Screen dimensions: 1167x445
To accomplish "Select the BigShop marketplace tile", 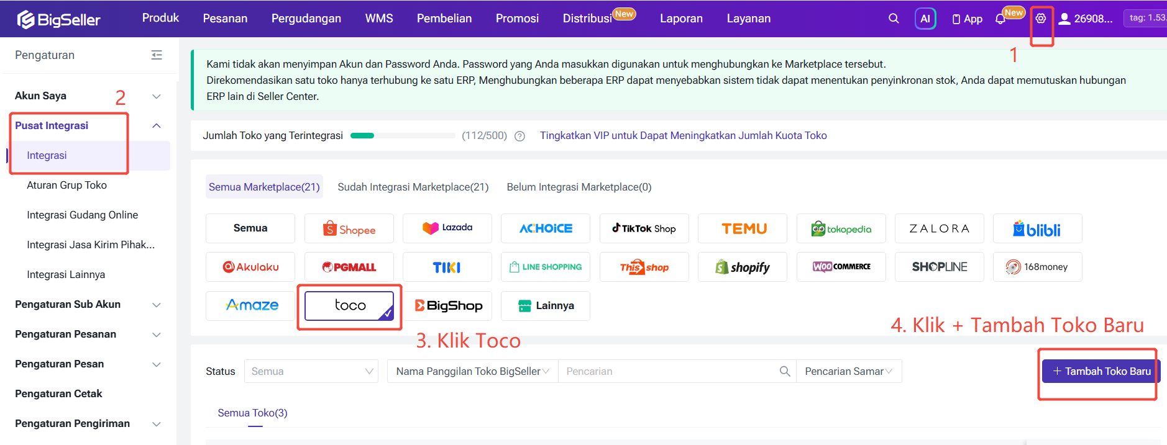I will [x=447, y=305].
